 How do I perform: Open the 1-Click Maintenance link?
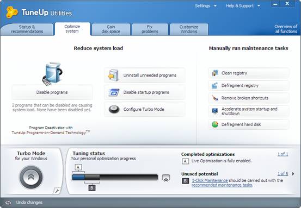(x=210, y=180)
